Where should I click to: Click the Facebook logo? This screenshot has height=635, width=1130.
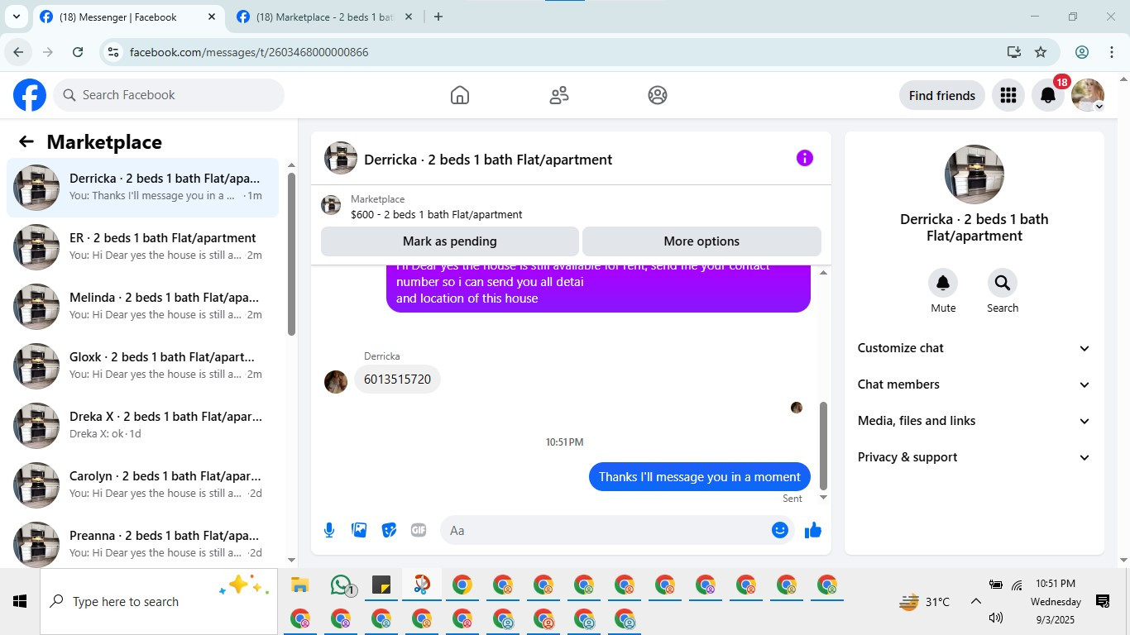click(30, 95)
